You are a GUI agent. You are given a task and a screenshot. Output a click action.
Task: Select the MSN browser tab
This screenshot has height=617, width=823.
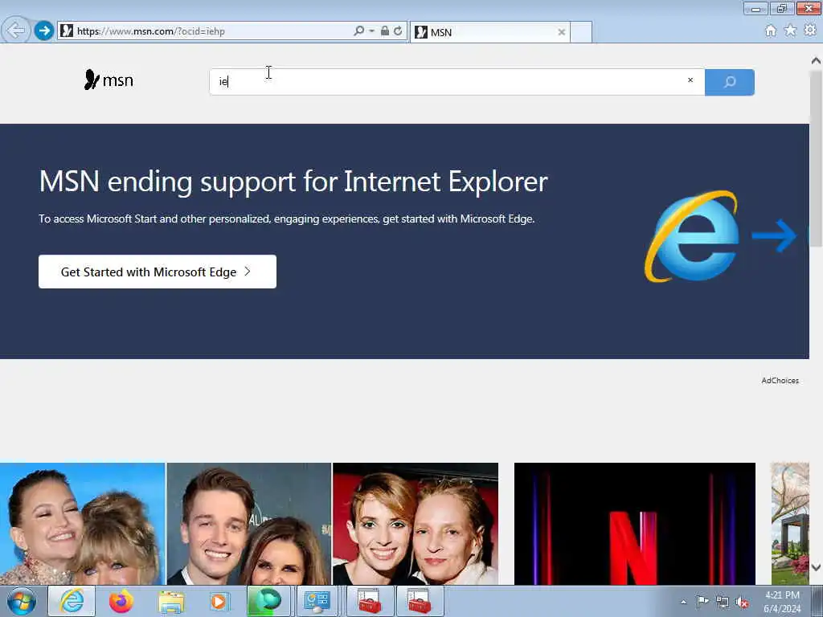pos(489,32)
